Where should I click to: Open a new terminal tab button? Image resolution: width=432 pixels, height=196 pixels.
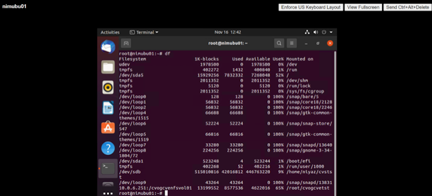[x=126, y=43]
